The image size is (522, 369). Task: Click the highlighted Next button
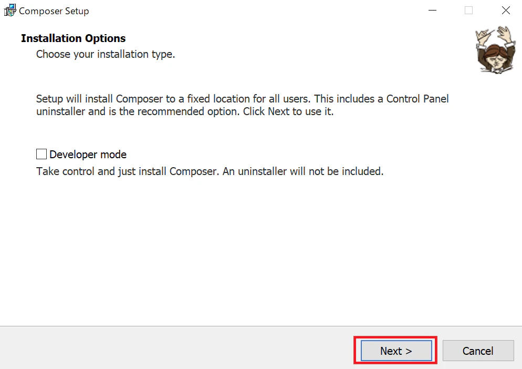point(395,351)
